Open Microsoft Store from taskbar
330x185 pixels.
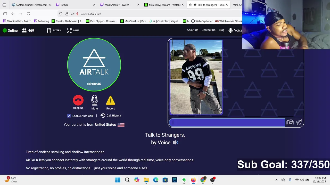tap(165, 180)
